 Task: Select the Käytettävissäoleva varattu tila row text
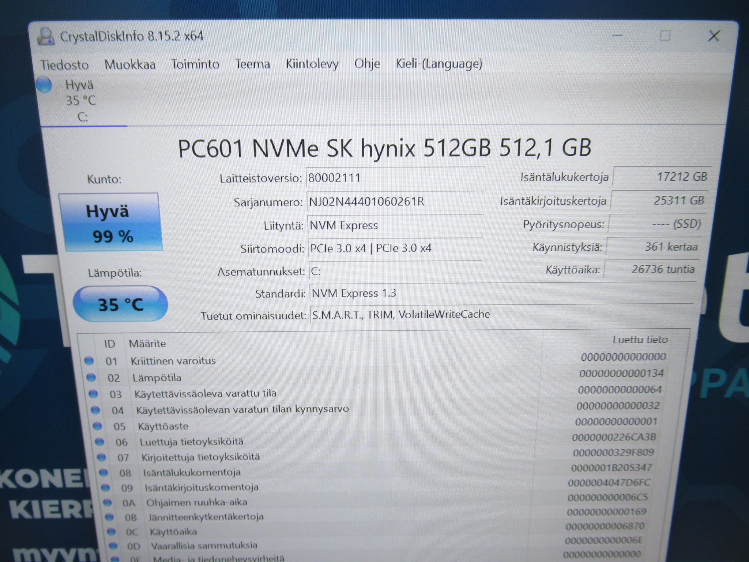(x=206, y=394)
